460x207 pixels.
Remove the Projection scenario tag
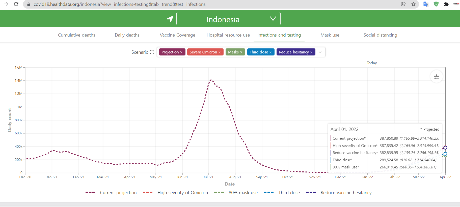181,52
